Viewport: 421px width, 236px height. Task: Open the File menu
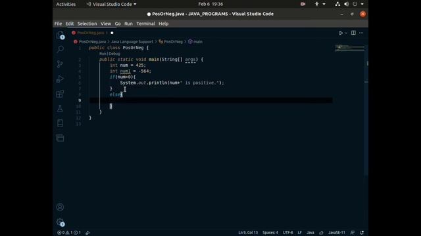58,24
